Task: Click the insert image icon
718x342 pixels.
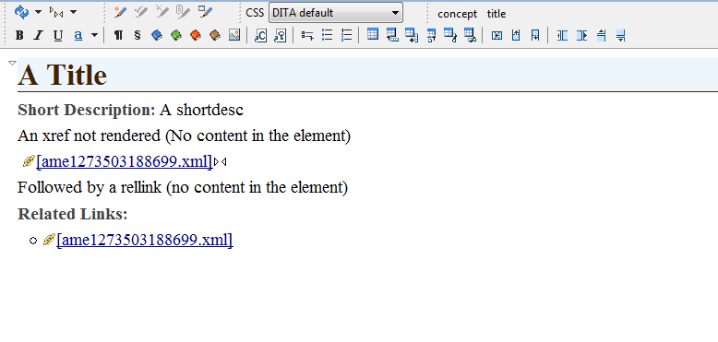Action: (x=234, y=35)
